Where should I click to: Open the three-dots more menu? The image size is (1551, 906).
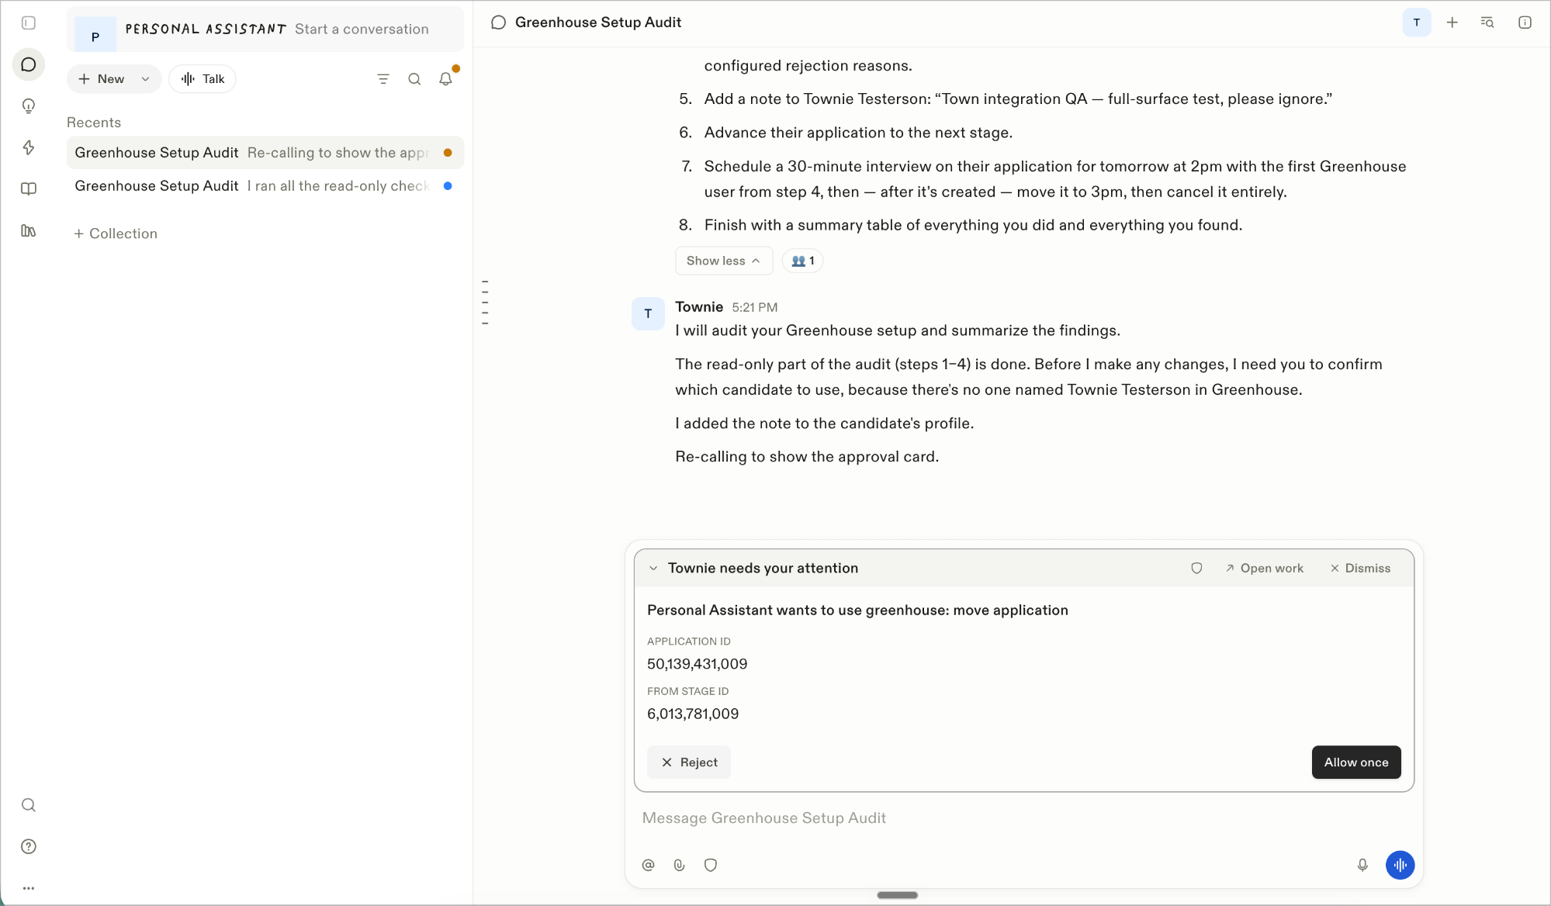29,888
